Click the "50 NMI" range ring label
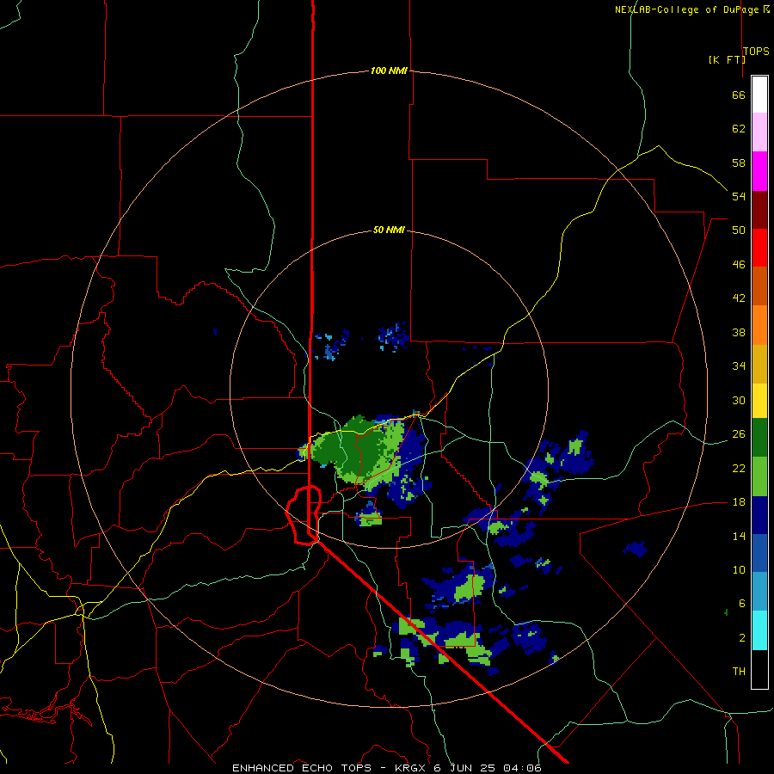 click(389, 230)
